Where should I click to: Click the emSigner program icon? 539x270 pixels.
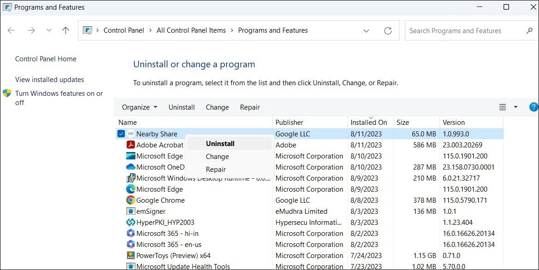pos(130,211)
